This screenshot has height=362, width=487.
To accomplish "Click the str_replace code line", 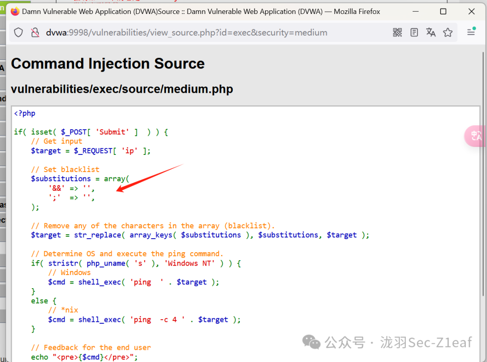I will pos(200,235).
